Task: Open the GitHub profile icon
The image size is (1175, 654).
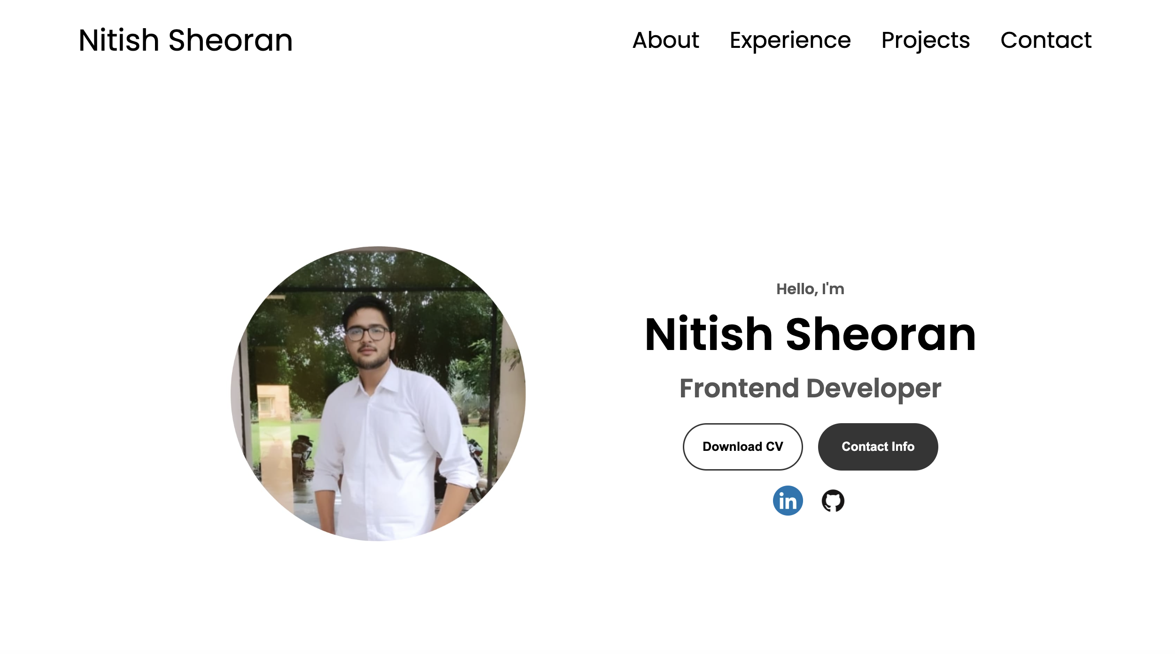Action: (833, 501)
